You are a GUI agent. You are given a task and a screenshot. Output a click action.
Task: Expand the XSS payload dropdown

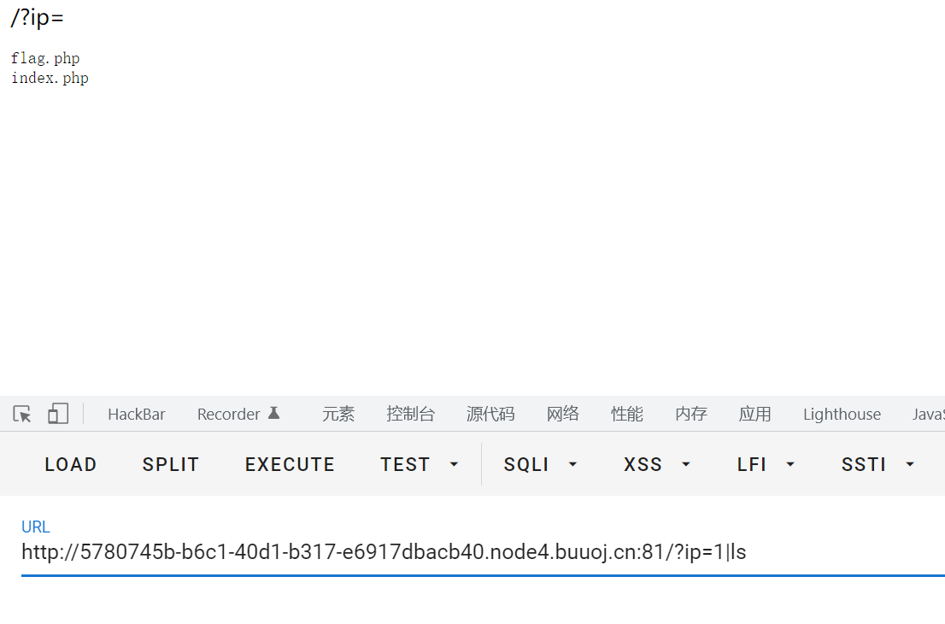pyautogui.click(x=657, y=464)
